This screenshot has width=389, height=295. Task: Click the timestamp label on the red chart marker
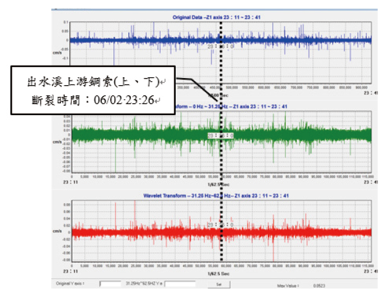click(216, 224)
